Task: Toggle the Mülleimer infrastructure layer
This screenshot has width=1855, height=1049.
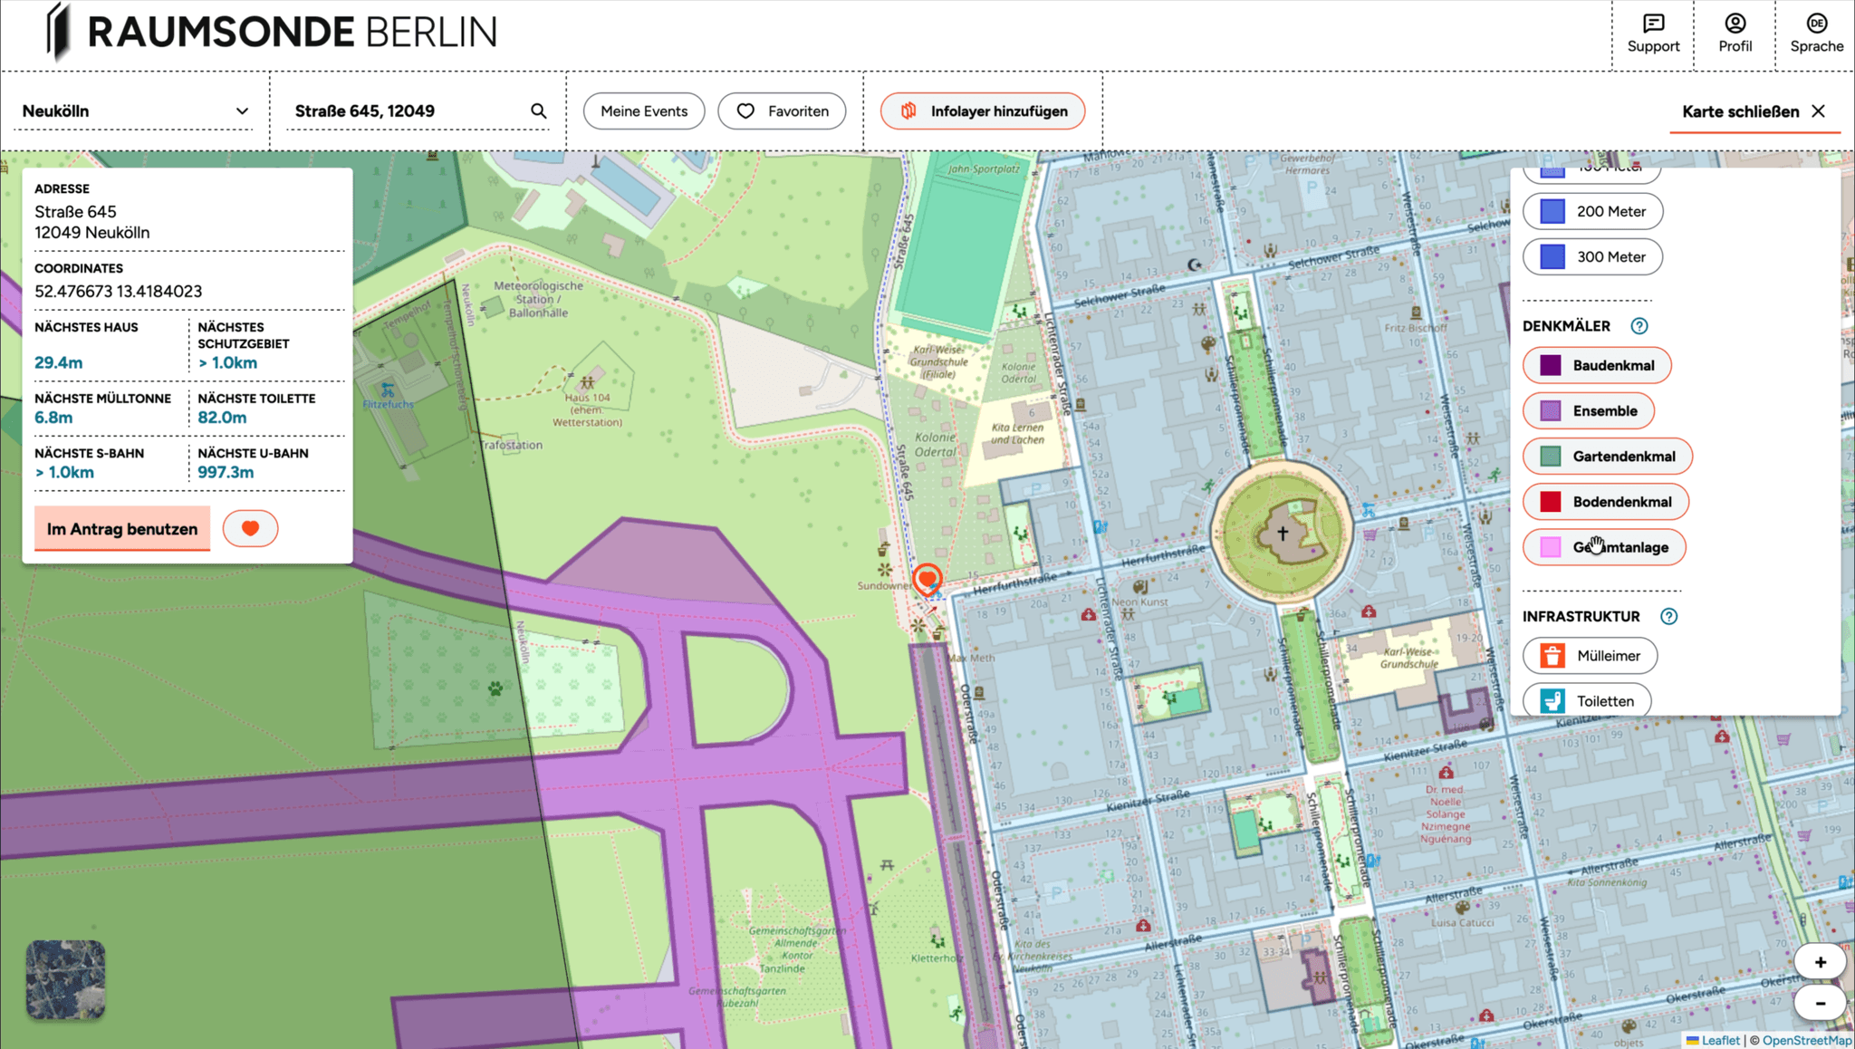Action: click(1590, 655)
